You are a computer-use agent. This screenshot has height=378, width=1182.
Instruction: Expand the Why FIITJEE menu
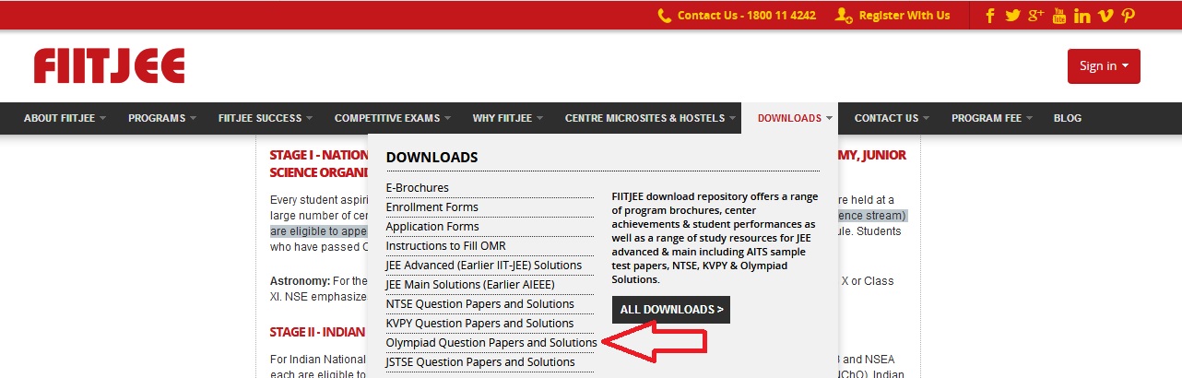508,118
